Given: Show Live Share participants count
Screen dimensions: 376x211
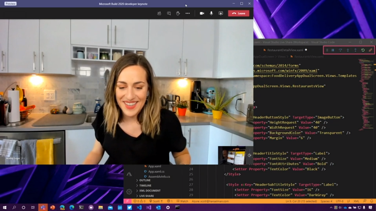Looking at the screenshot, I should (x=170, y=201).
